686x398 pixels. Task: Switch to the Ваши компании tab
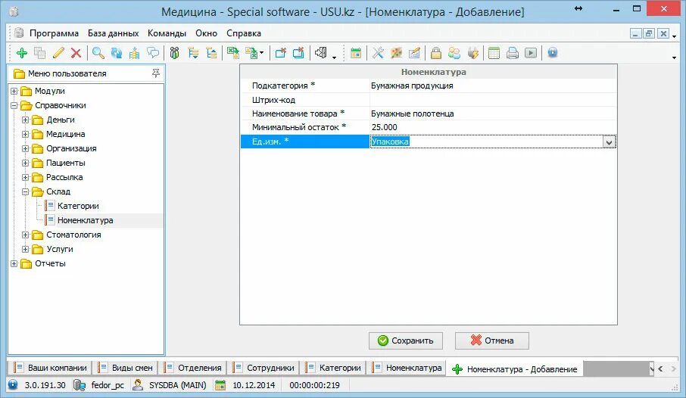coord(51,368)
